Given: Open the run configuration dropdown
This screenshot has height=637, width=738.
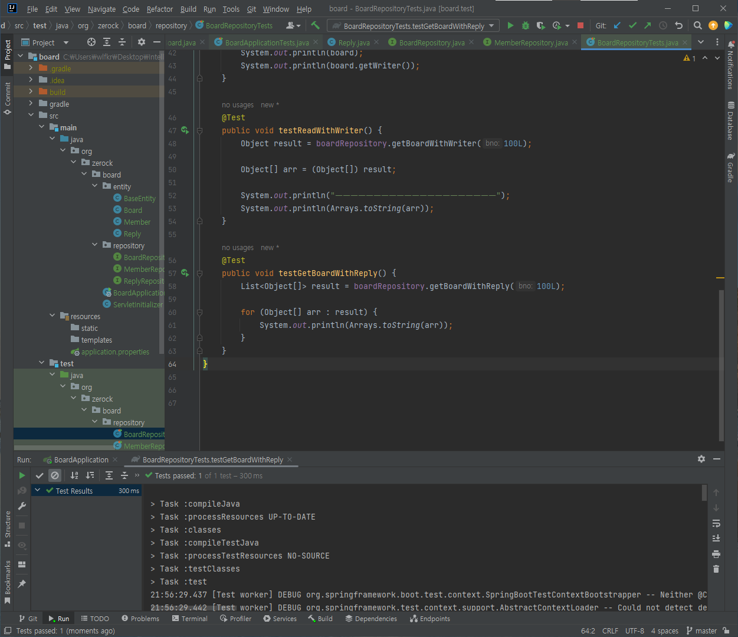Looking at the screenshot, I should [x=414, y=26].
